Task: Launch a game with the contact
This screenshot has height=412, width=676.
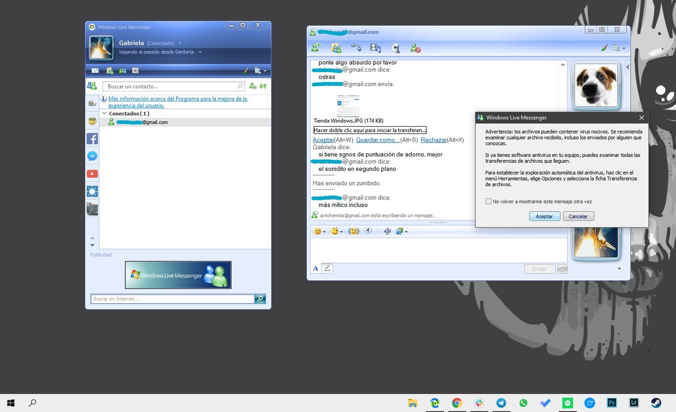Action: pyautogui.click(x=395, y=47)
